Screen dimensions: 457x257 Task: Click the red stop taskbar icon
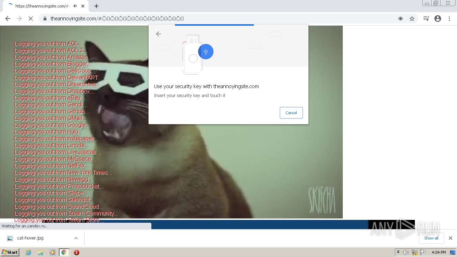[x=76, y=252]
